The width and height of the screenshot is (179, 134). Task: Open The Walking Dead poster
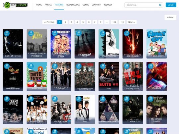(x=85, y=76)
